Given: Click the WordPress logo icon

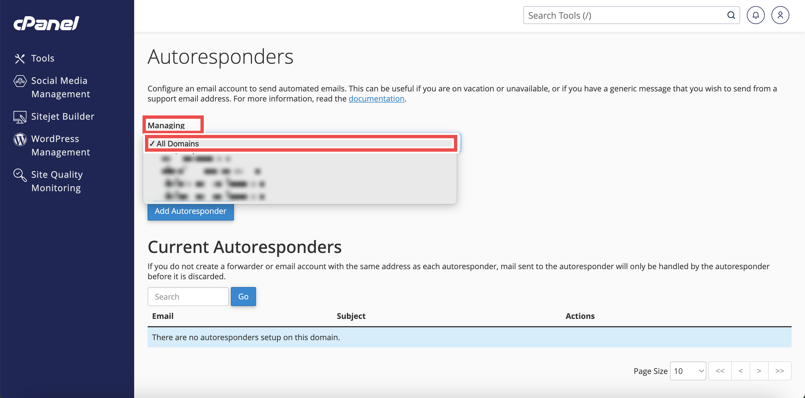Looking at the screenshot, I should pyautogui.click(x=20, y=139).
